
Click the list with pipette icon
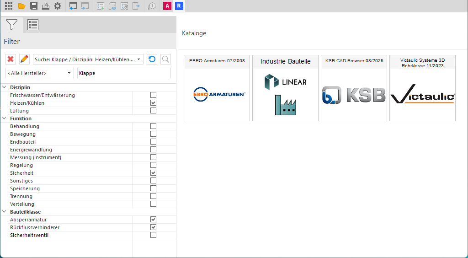[x=124, y=6]
